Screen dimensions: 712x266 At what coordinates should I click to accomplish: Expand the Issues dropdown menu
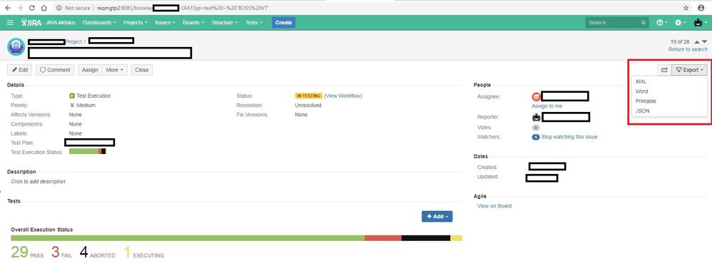click(x=164, y=22)
